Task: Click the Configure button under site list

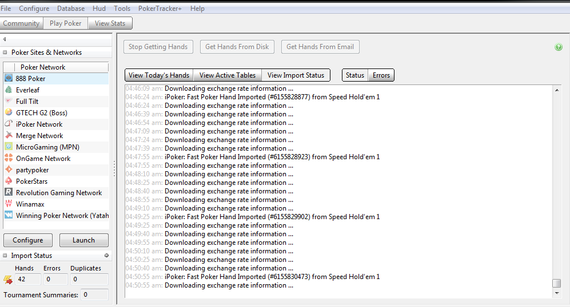Action: 28,240
